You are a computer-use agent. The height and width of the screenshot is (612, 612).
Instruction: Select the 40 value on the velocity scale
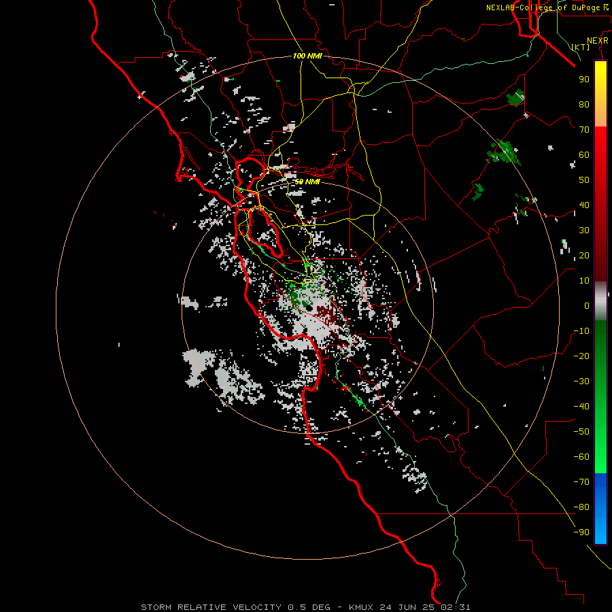point(584,205)
